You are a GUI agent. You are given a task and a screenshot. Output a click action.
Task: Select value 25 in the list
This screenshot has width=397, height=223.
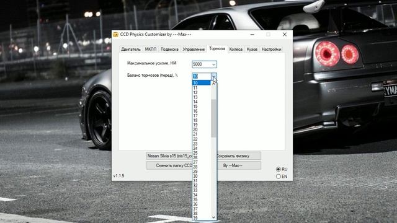point(202,153)
